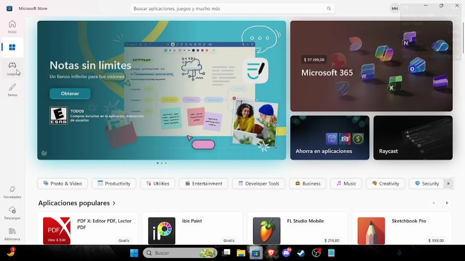
Task: Open the FL Studio Mobile app icon
Action: coord(267,231)
